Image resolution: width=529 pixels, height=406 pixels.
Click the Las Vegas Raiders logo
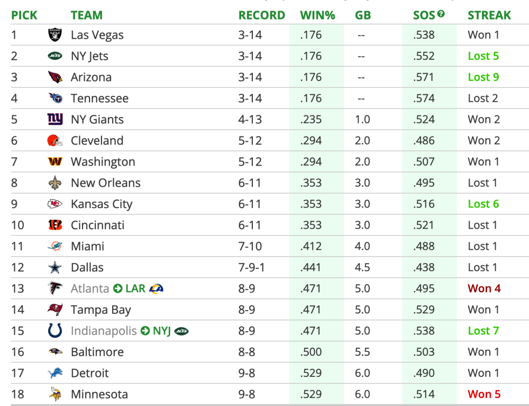click(55, 35)
